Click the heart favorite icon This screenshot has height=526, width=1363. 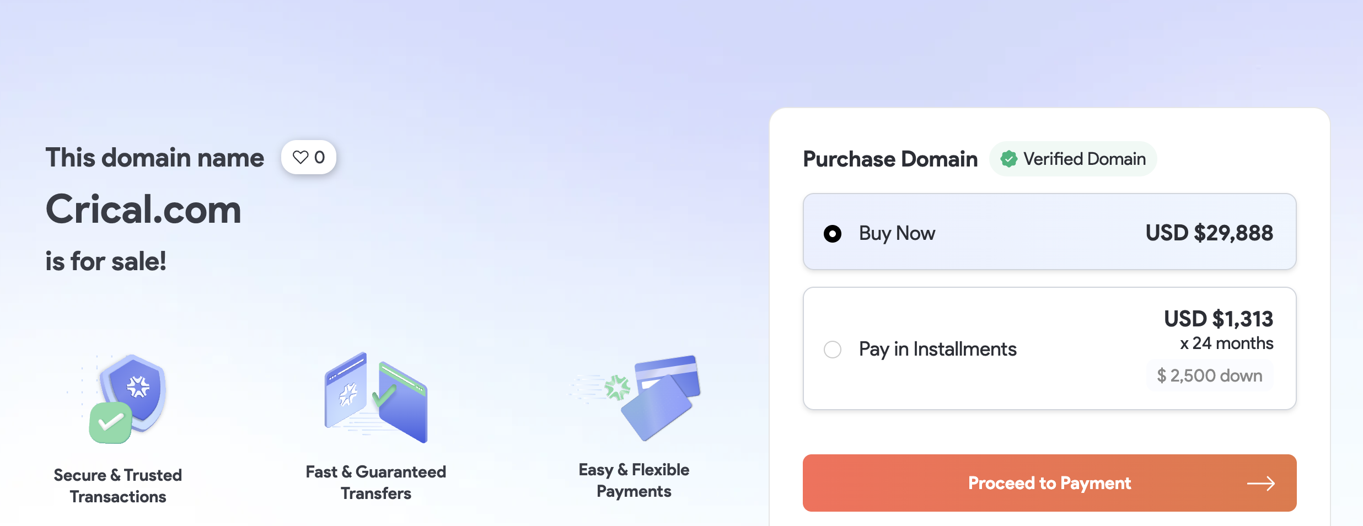click(x=300, y=158)
